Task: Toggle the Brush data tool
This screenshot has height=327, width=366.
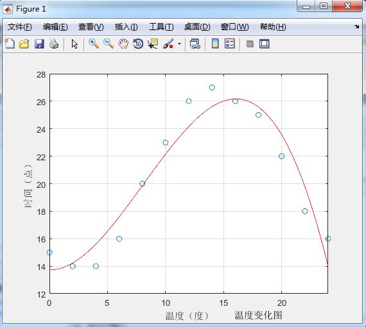Action: pyautogui.click(x=168, y=44)
